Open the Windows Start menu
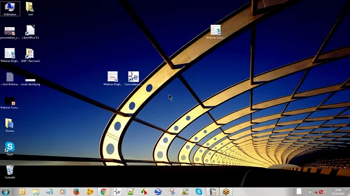The height and width of the screenshot is (196, 350). pyautogui.click(x=5, y=192)
